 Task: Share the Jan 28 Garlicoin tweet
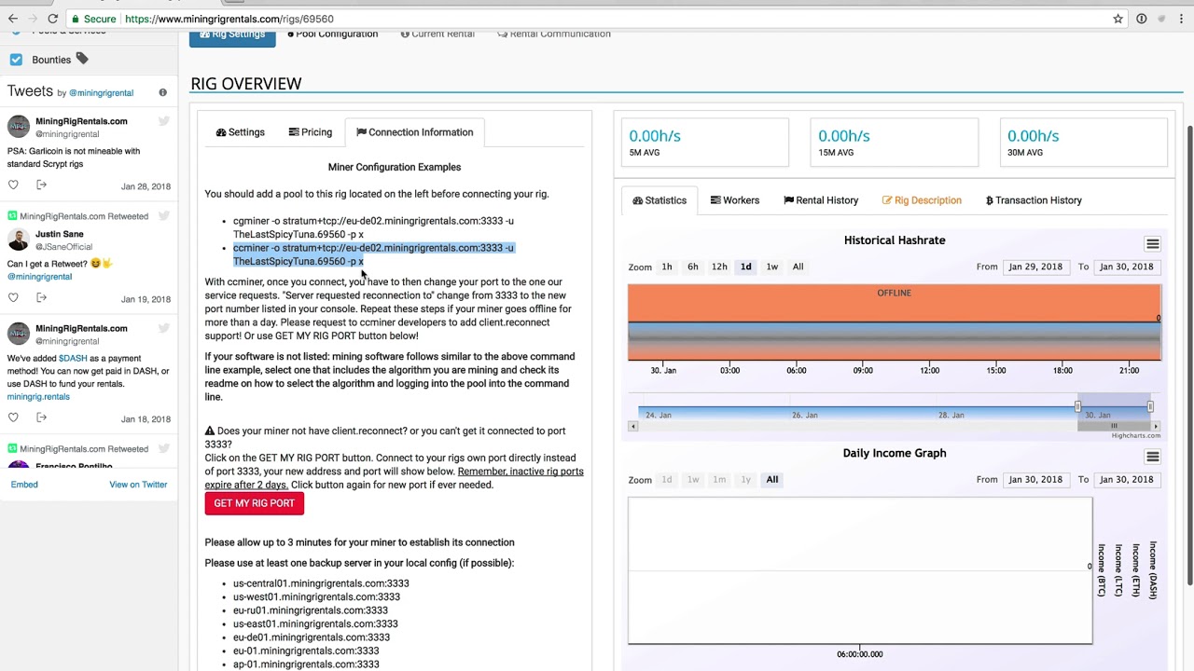coord(41,185)
